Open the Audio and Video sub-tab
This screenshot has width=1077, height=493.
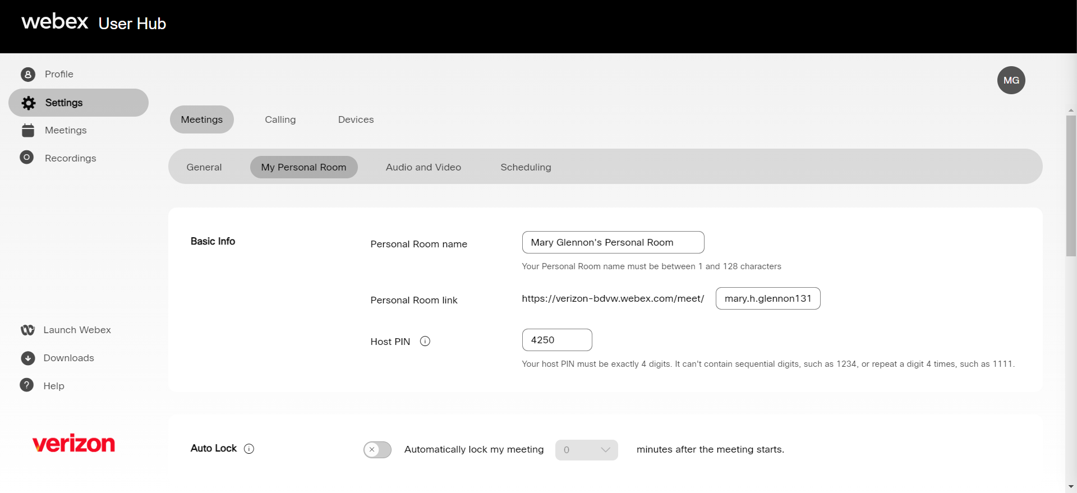click(424, 167)
